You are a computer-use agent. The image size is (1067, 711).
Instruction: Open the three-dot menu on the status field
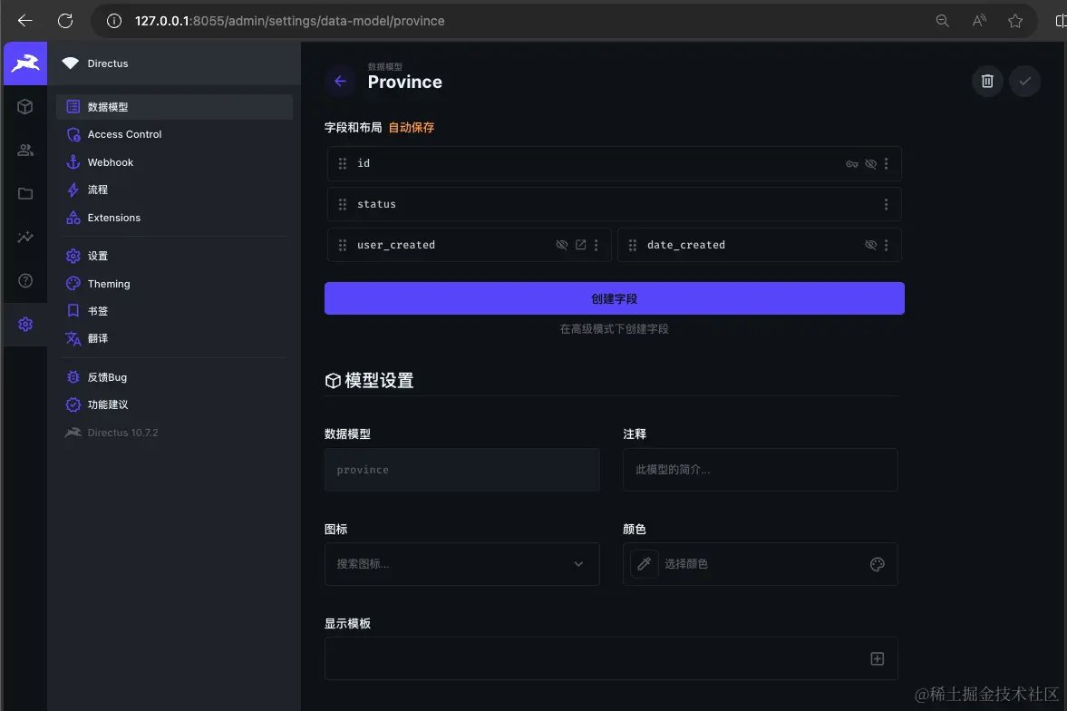[x=887, y=204]
